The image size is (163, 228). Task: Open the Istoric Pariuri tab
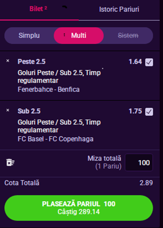coord(119,10)
